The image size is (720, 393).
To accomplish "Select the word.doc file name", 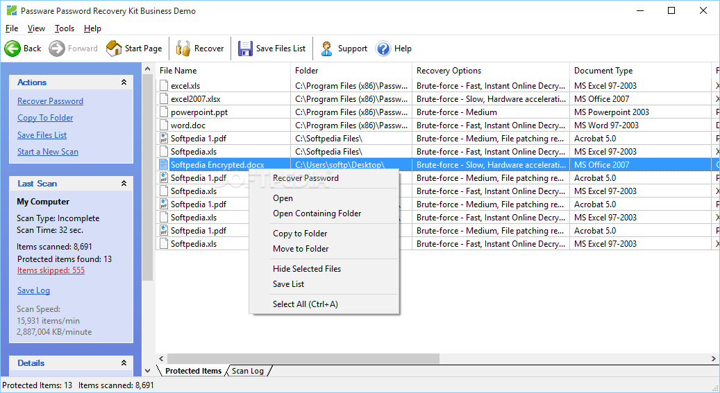I will coord(188,125).
